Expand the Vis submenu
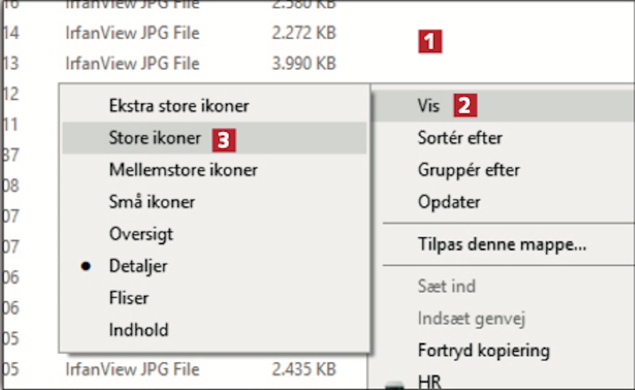 [x=504, y=106]
